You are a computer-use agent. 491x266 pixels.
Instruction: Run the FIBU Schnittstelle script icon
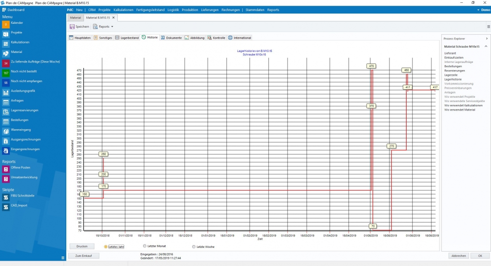click(6, 197)
